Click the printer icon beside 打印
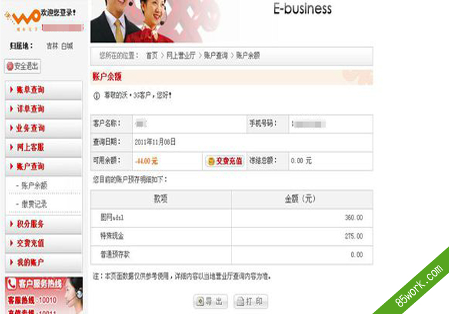449x314 pixels. [x=240, y=301]
